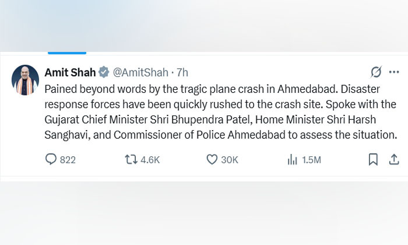Image resolution: width=408 pixels, height=245 pixels.
Task: Click the 30K likes count
Action: pos(230,160)
